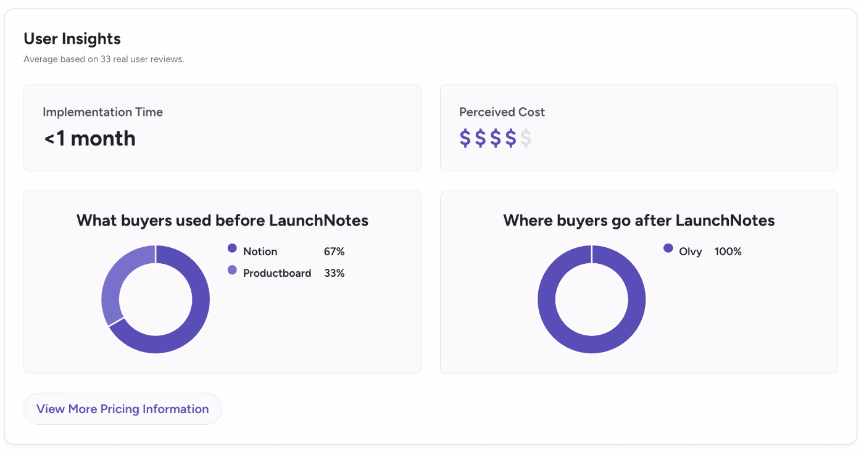
Task: Open View More Pricing Information button
Action: 122,409
